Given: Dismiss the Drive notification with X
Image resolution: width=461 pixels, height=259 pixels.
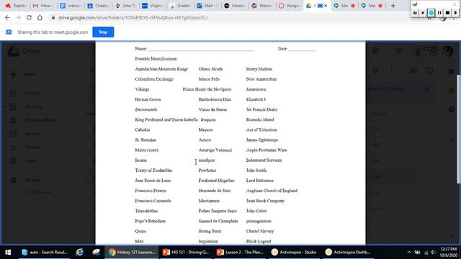Looking at the screenshot, I should (x=427, y=89).
